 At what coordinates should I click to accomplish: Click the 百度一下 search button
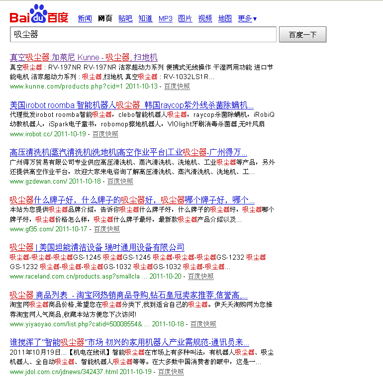point(302,34)
